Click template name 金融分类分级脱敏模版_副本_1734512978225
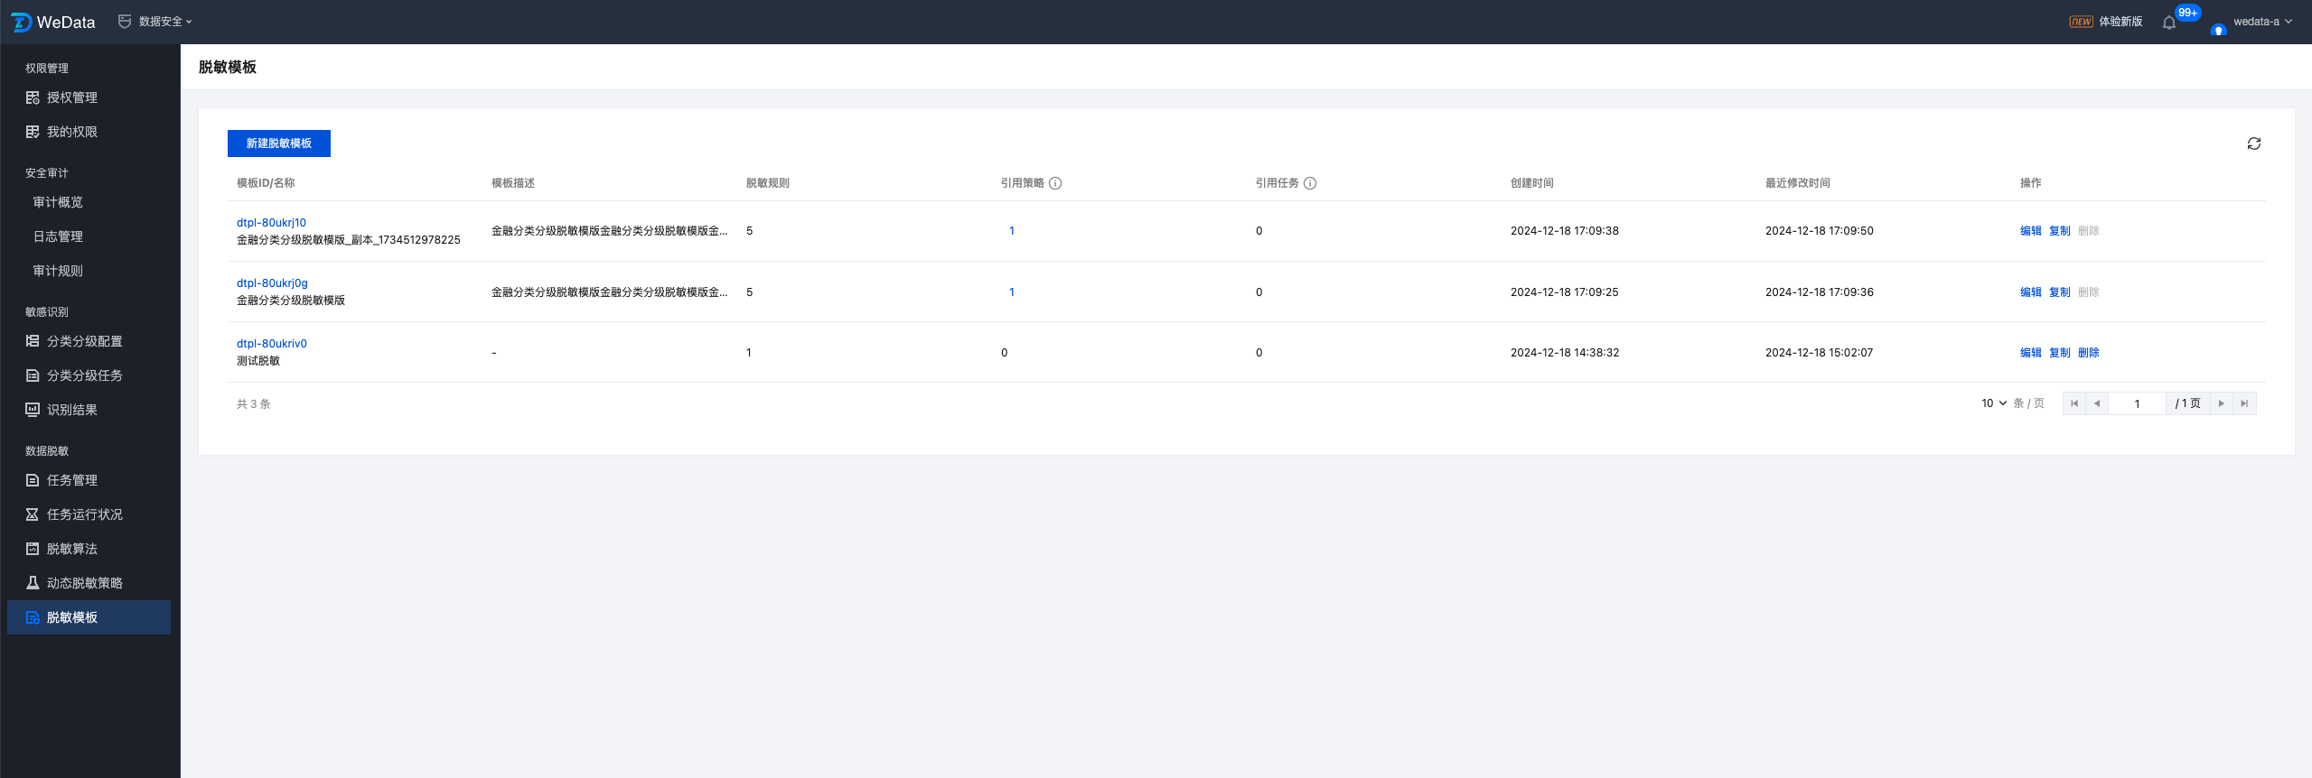Viewport: 2312px width, 778px height. (349, 240)
